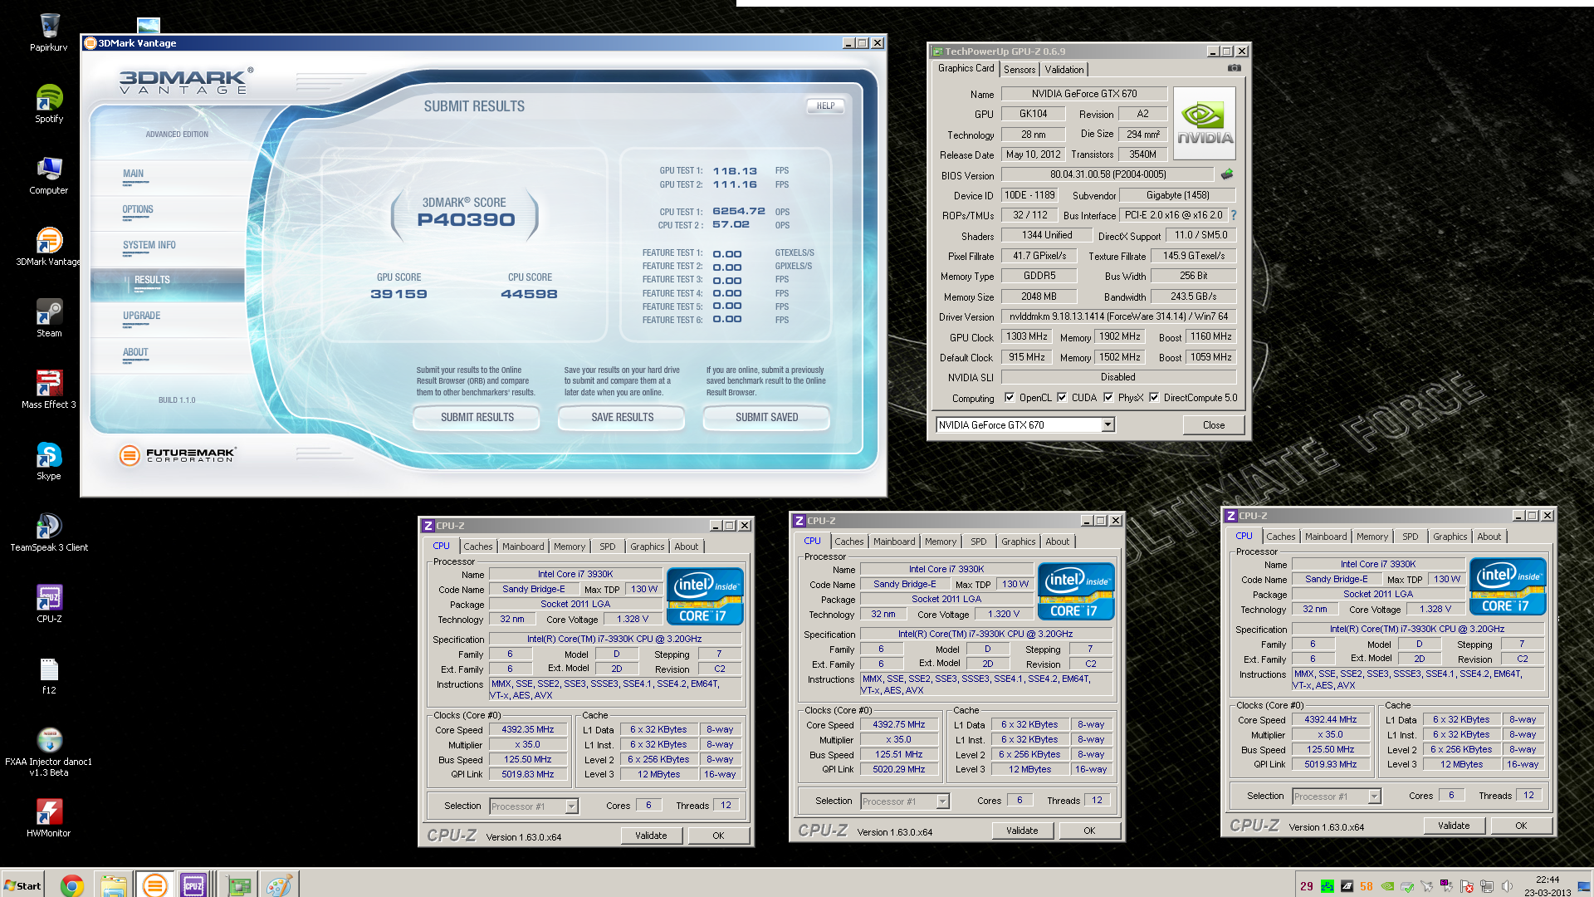Viewport: 1594px width, 897px height.
Task: Click OK in the middle CPU-Z
Action: click(x=1089, y=831)
